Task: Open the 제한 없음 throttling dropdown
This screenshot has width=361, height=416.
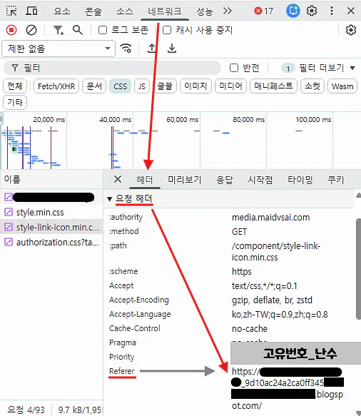Action: click(x=59, y=49)
